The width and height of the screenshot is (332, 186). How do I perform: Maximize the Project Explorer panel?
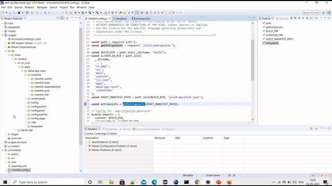[x=79, y=18]
